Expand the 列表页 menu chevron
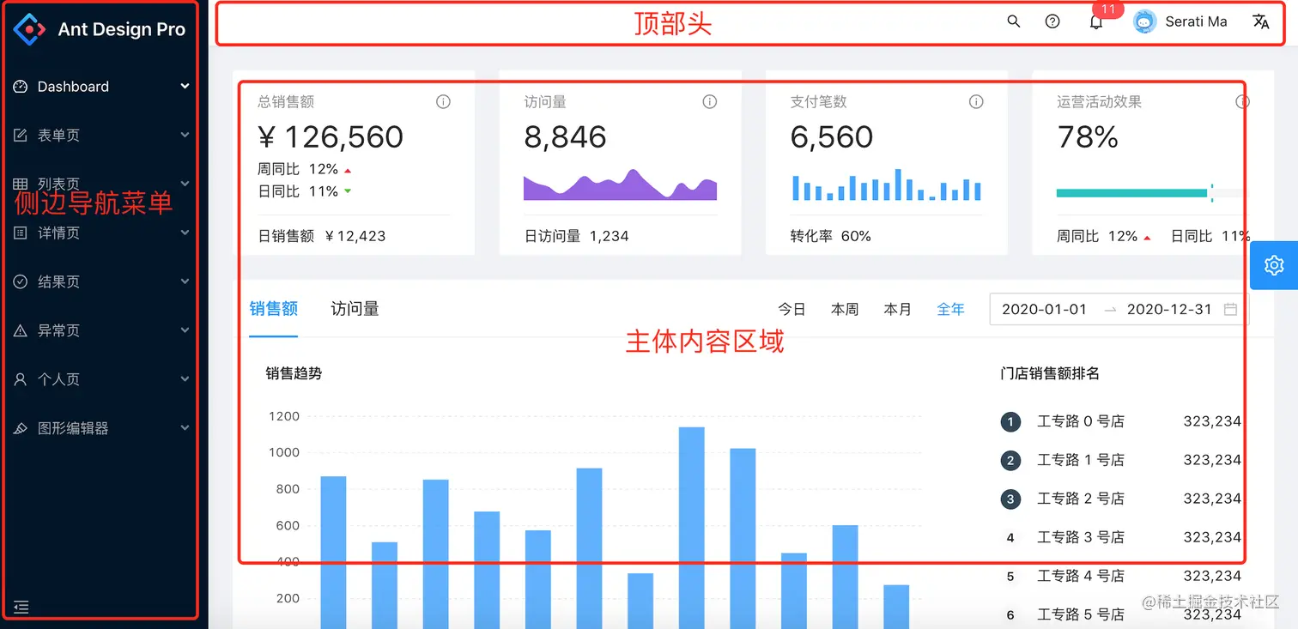Image resolution: width=1298 pixels, height=629 pixels. click(x=185, y=184)
